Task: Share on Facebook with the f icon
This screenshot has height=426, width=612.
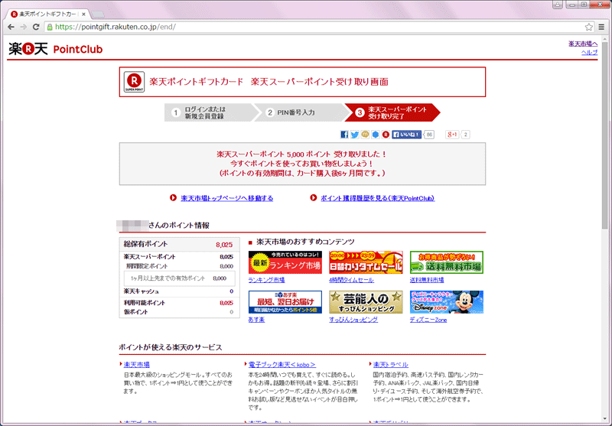Action: point(344,135)
